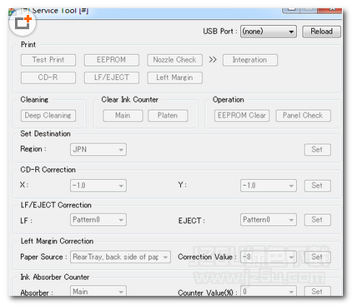The width and height of the screenshot is (352, 305).
Task: Click the Nozzle Check button
Action: (x=175, y=60)
